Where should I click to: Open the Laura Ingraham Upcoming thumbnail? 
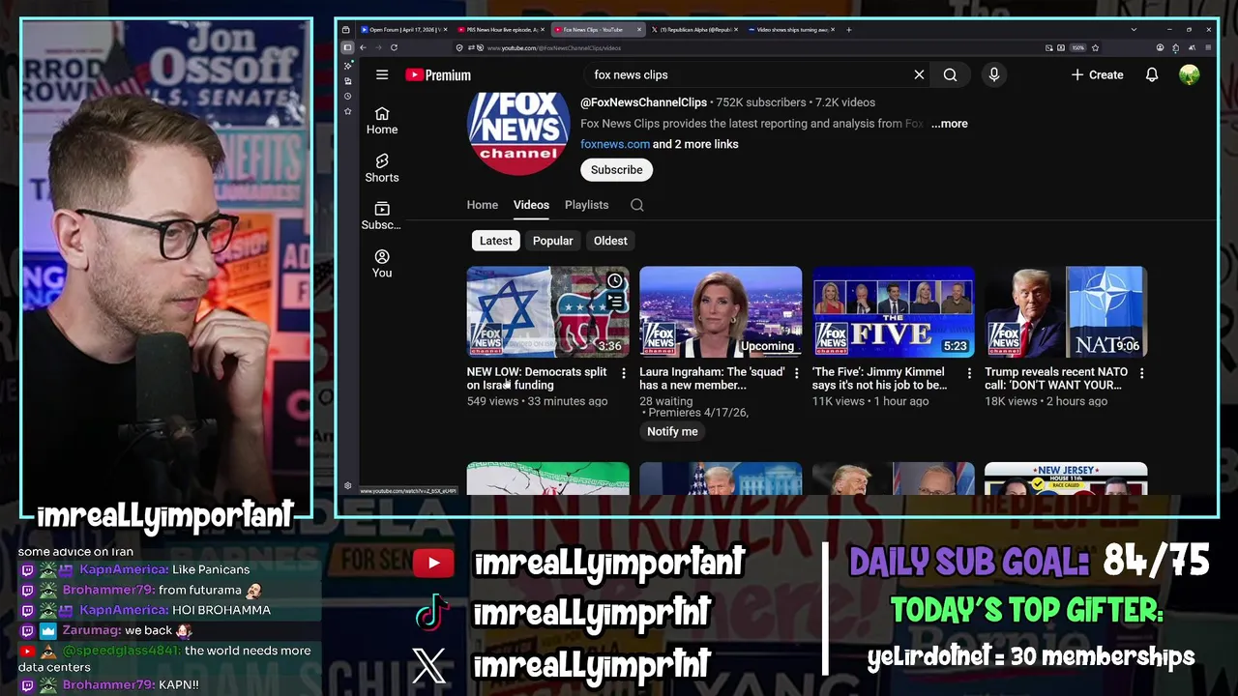click(x=721, y=312)
